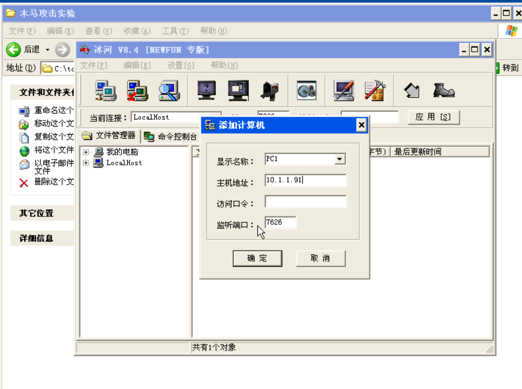
Task: Click the Glacier app title bar icon
Action: (x=85, y=50)
